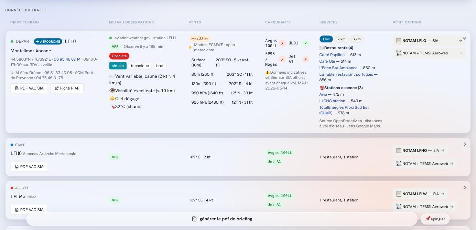Open the PDF VAC SIA document for LFLQ

coord(29,88)
